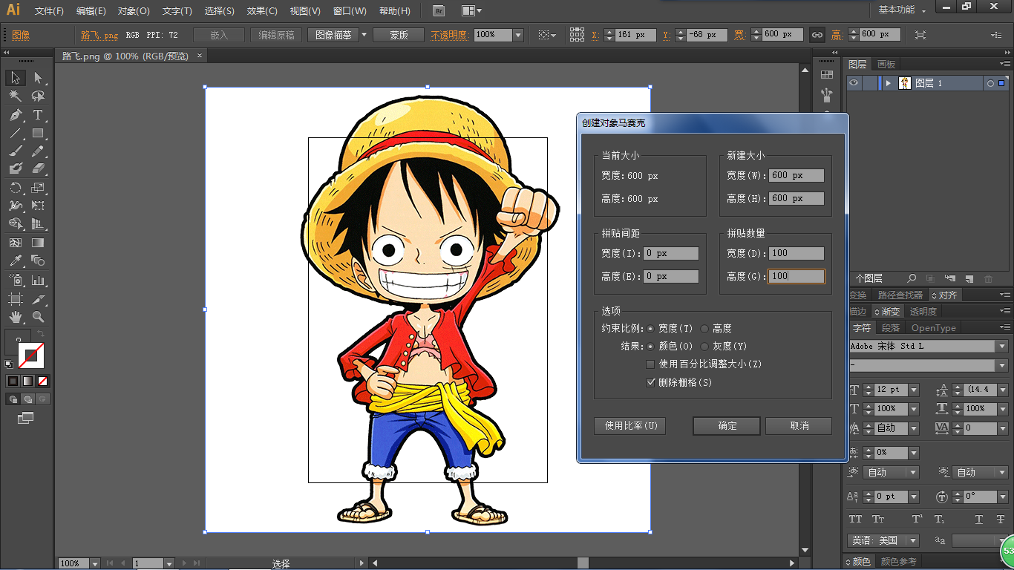Image resolution: width=1014 pixels, height=570 pixels.
Task: Toggle the constrain width and height link
Action: (x=817, y=35)
